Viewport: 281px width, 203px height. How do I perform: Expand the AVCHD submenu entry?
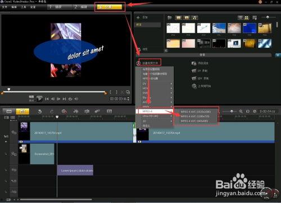tap(155, 102)
